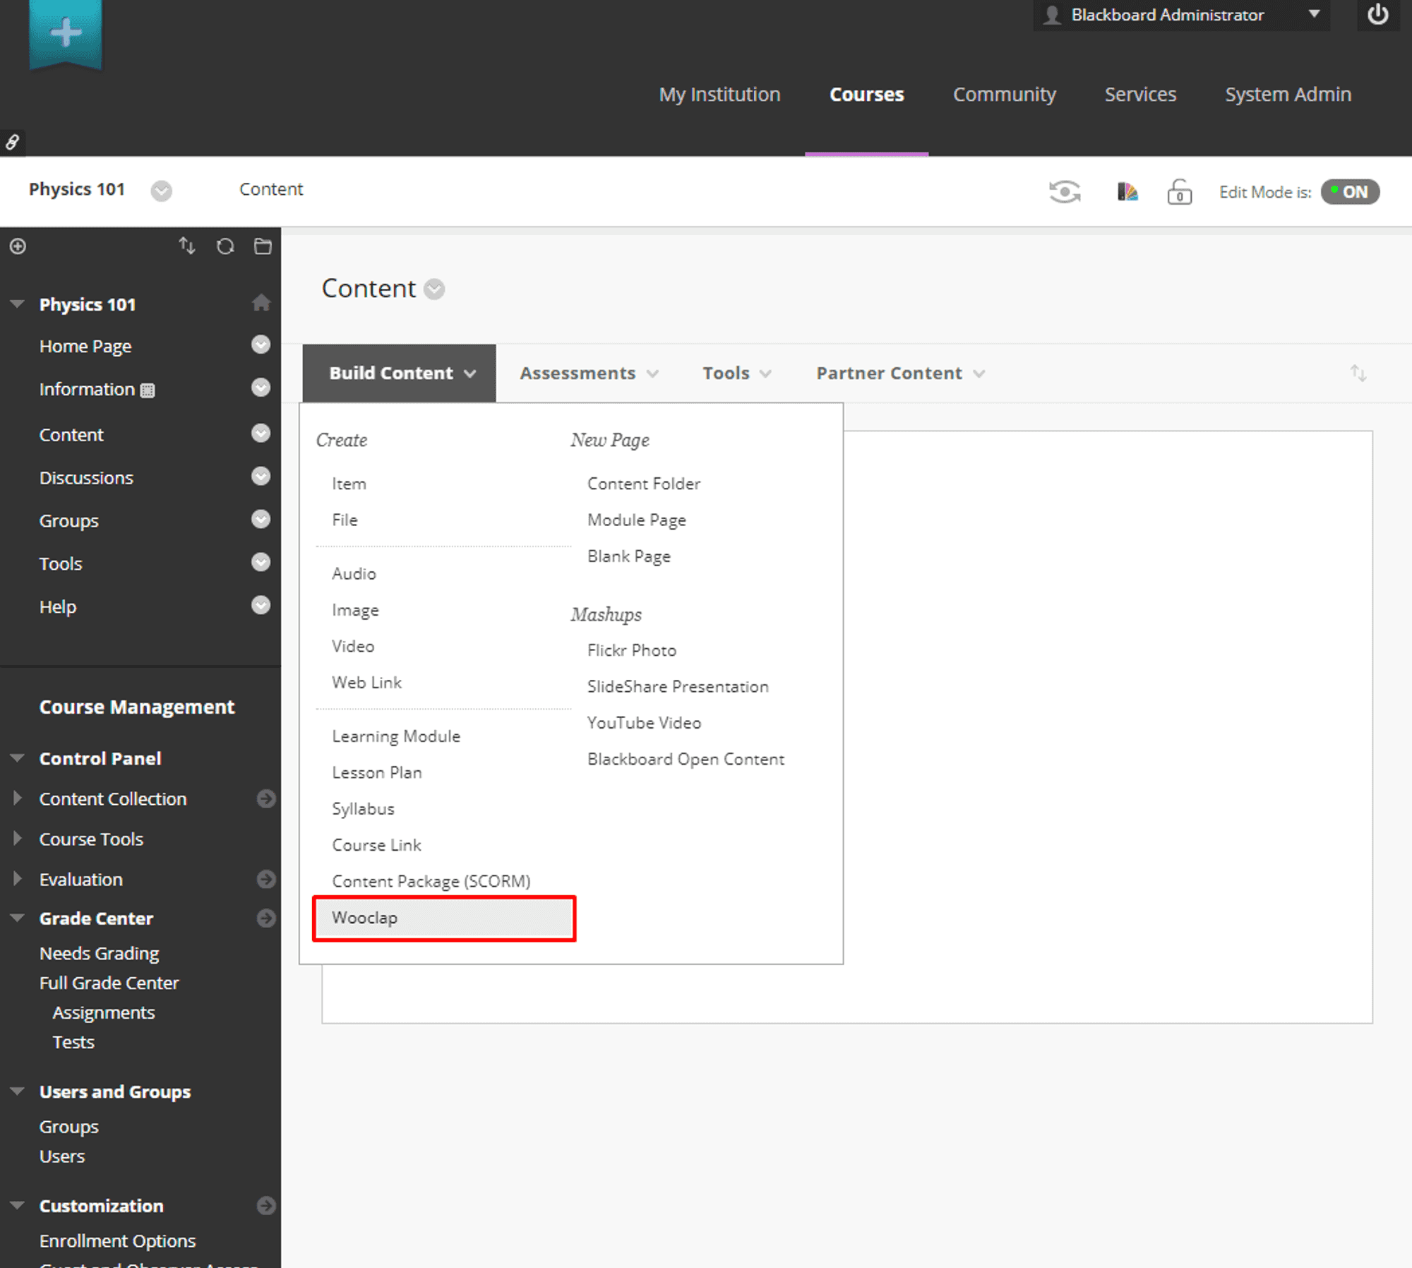Click the add menu item plus icon
1412x1268 pixels.
coord(18,246)
